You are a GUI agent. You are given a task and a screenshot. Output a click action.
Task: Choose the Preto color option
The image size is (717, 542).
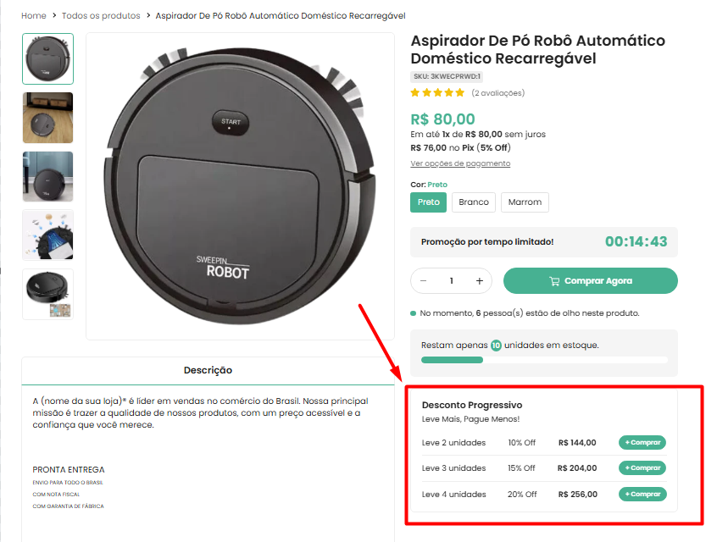pyautogui.click(x=429, y=202)
